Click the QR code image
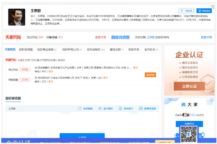 (x=189, y=134)
